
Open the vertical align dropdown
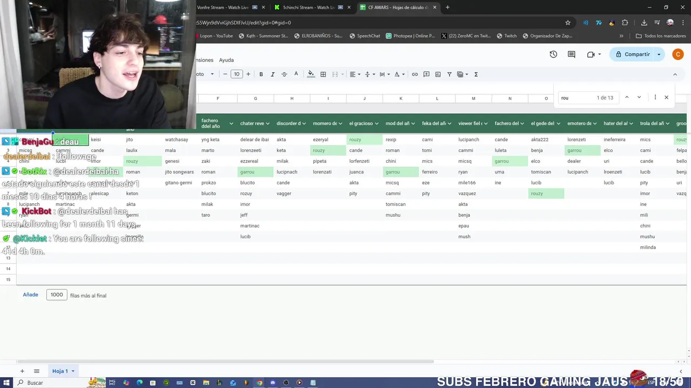pos(369,74)
